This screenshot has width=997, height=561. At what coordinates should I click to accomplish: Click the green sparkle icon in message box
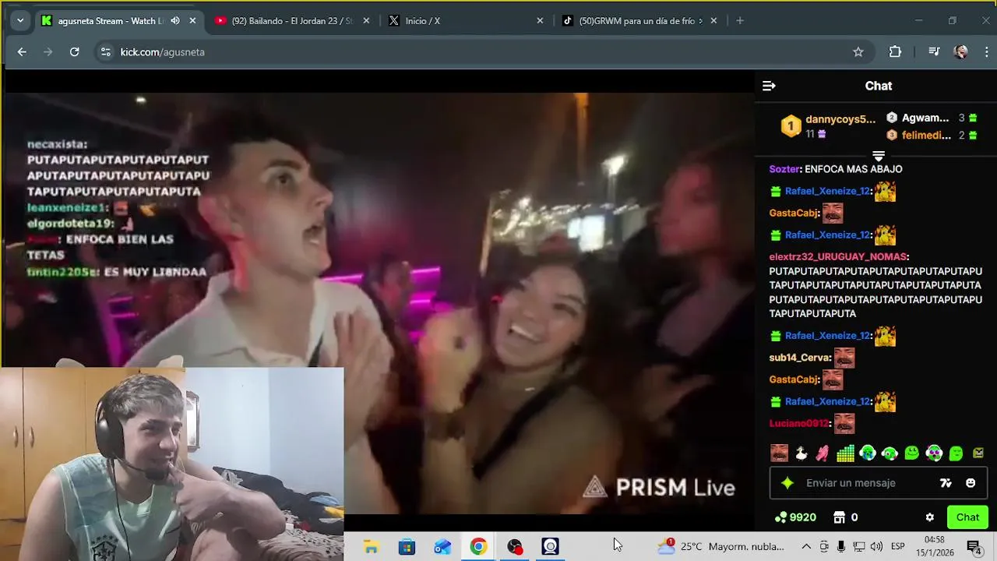[x=787, y=483]
